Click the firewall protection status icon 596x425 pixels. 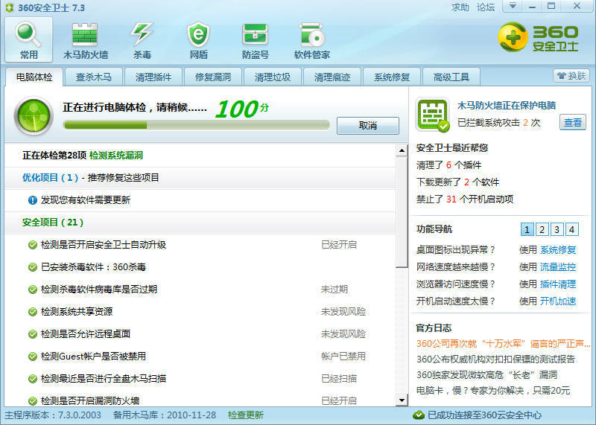point(432,115)
